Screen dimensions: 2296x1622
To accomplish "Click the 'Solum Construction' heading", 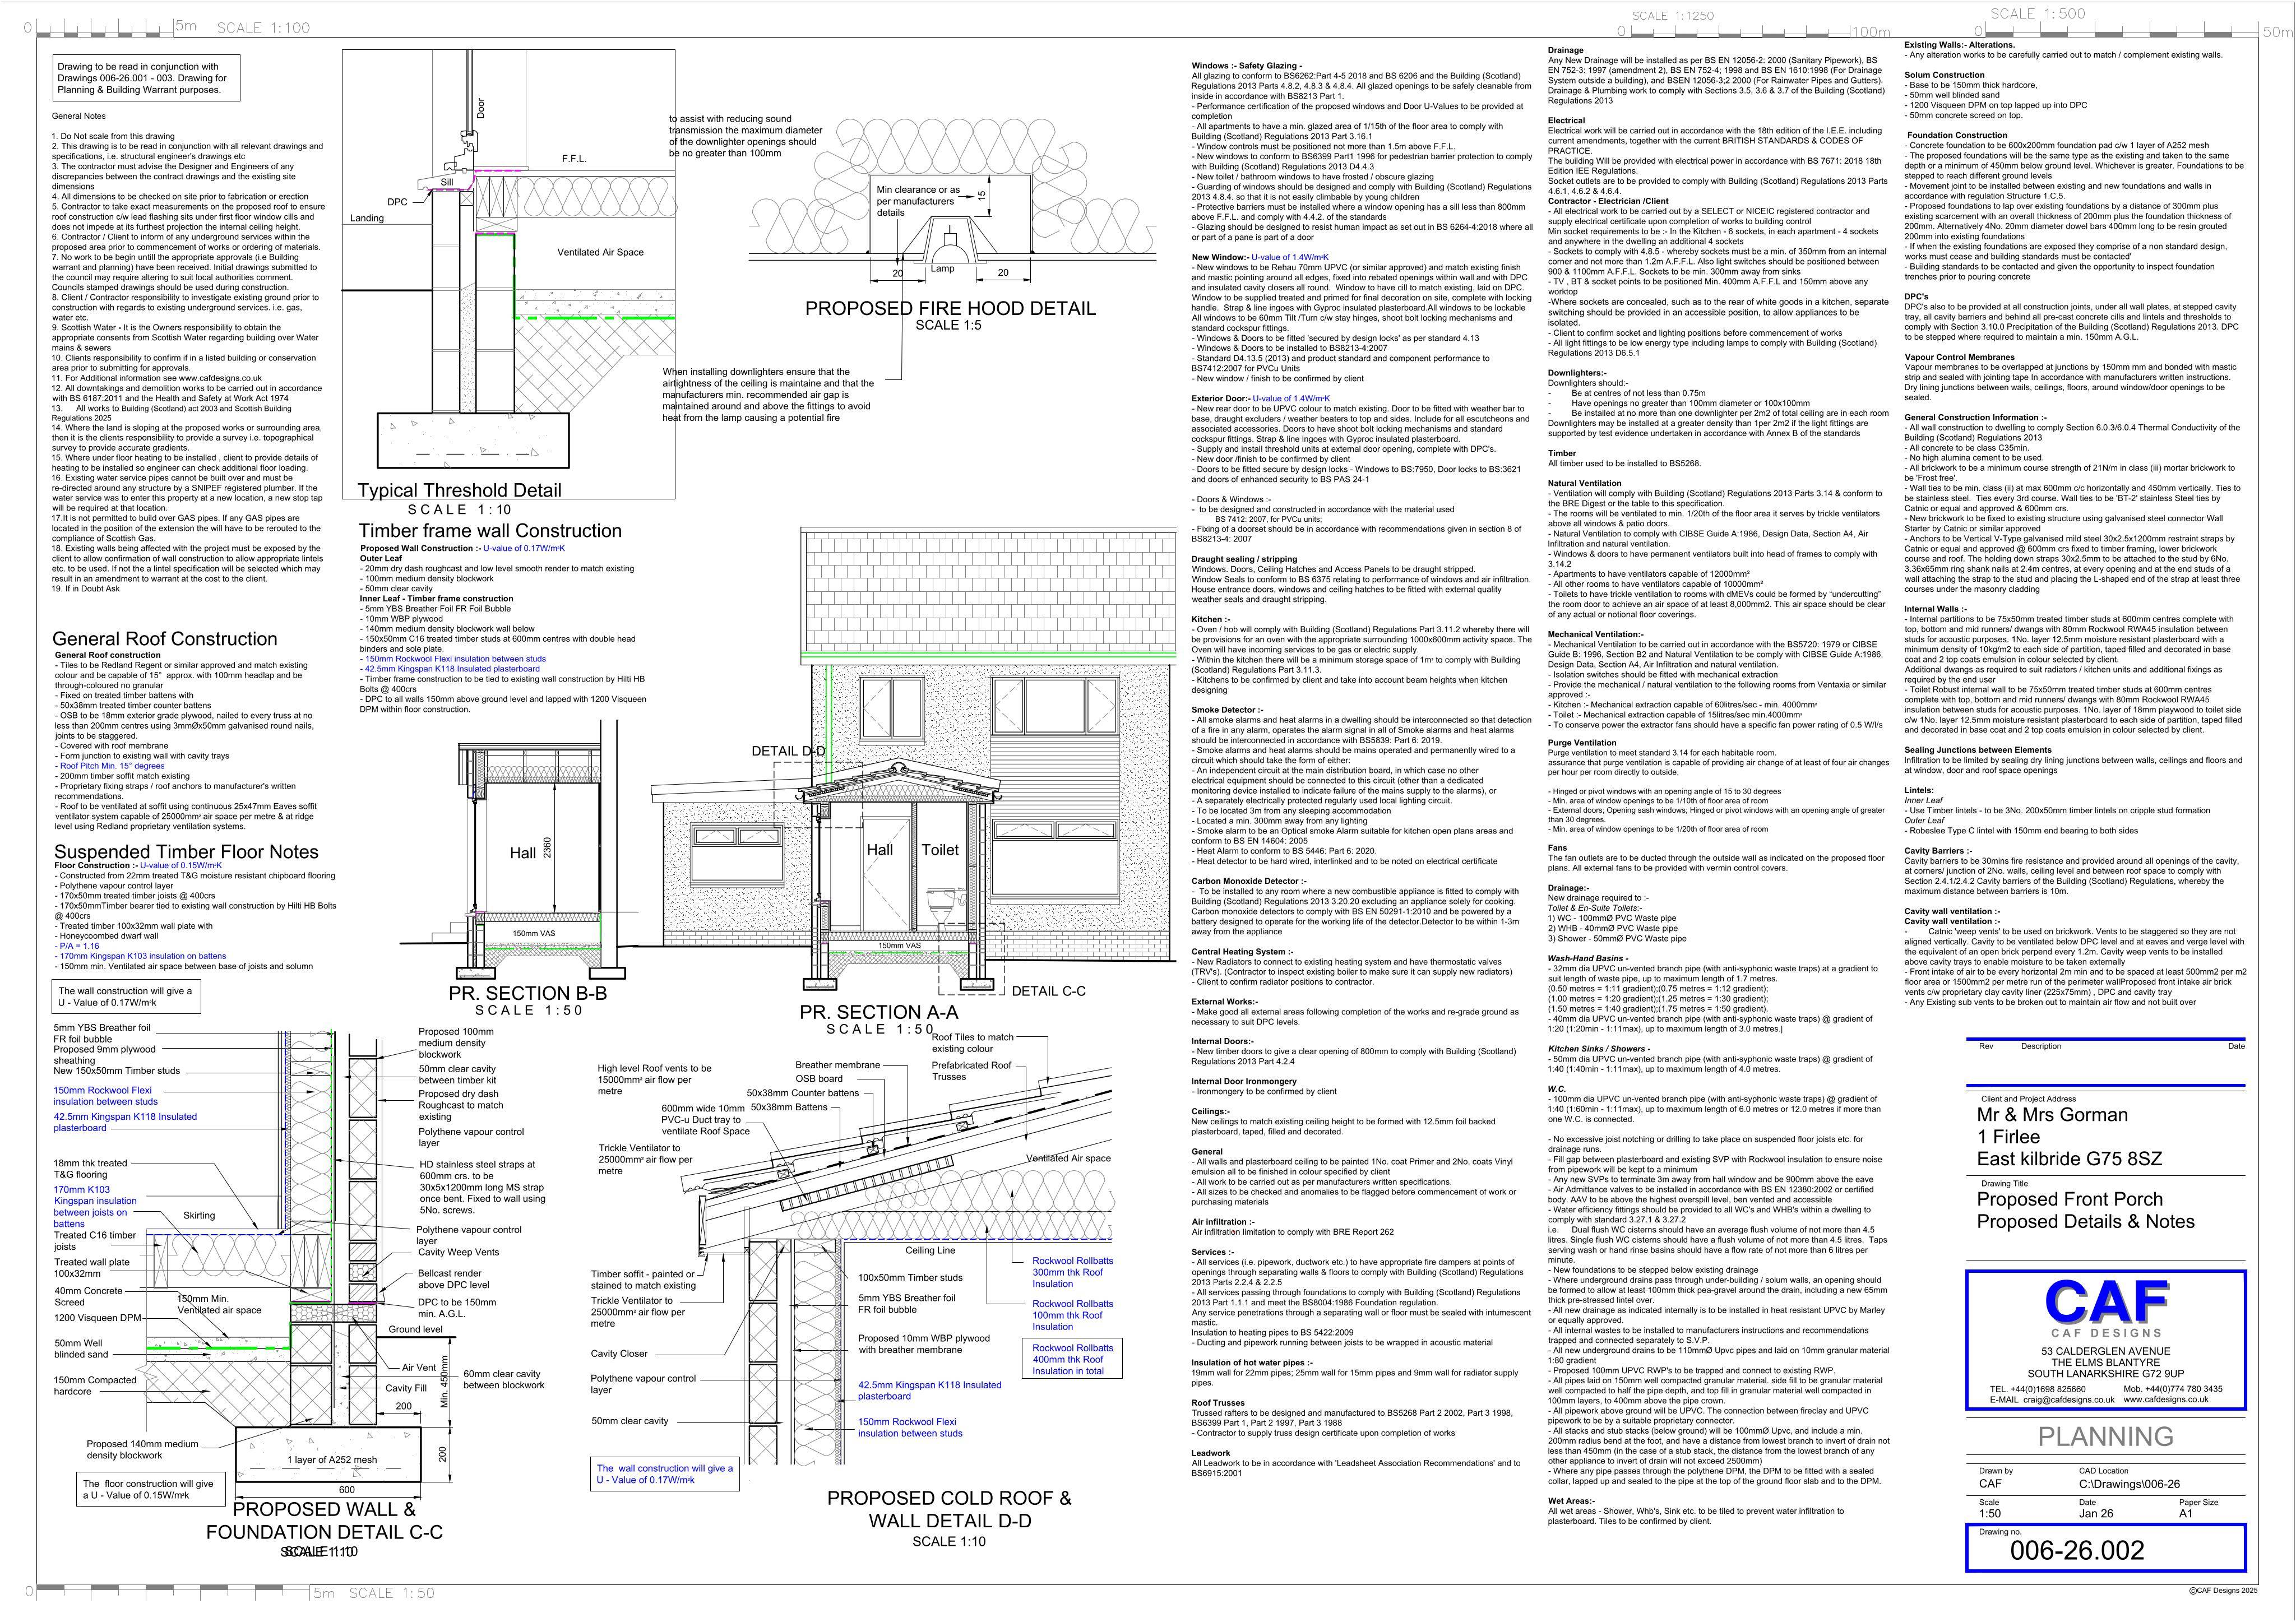I will [x=1944, y=75].
